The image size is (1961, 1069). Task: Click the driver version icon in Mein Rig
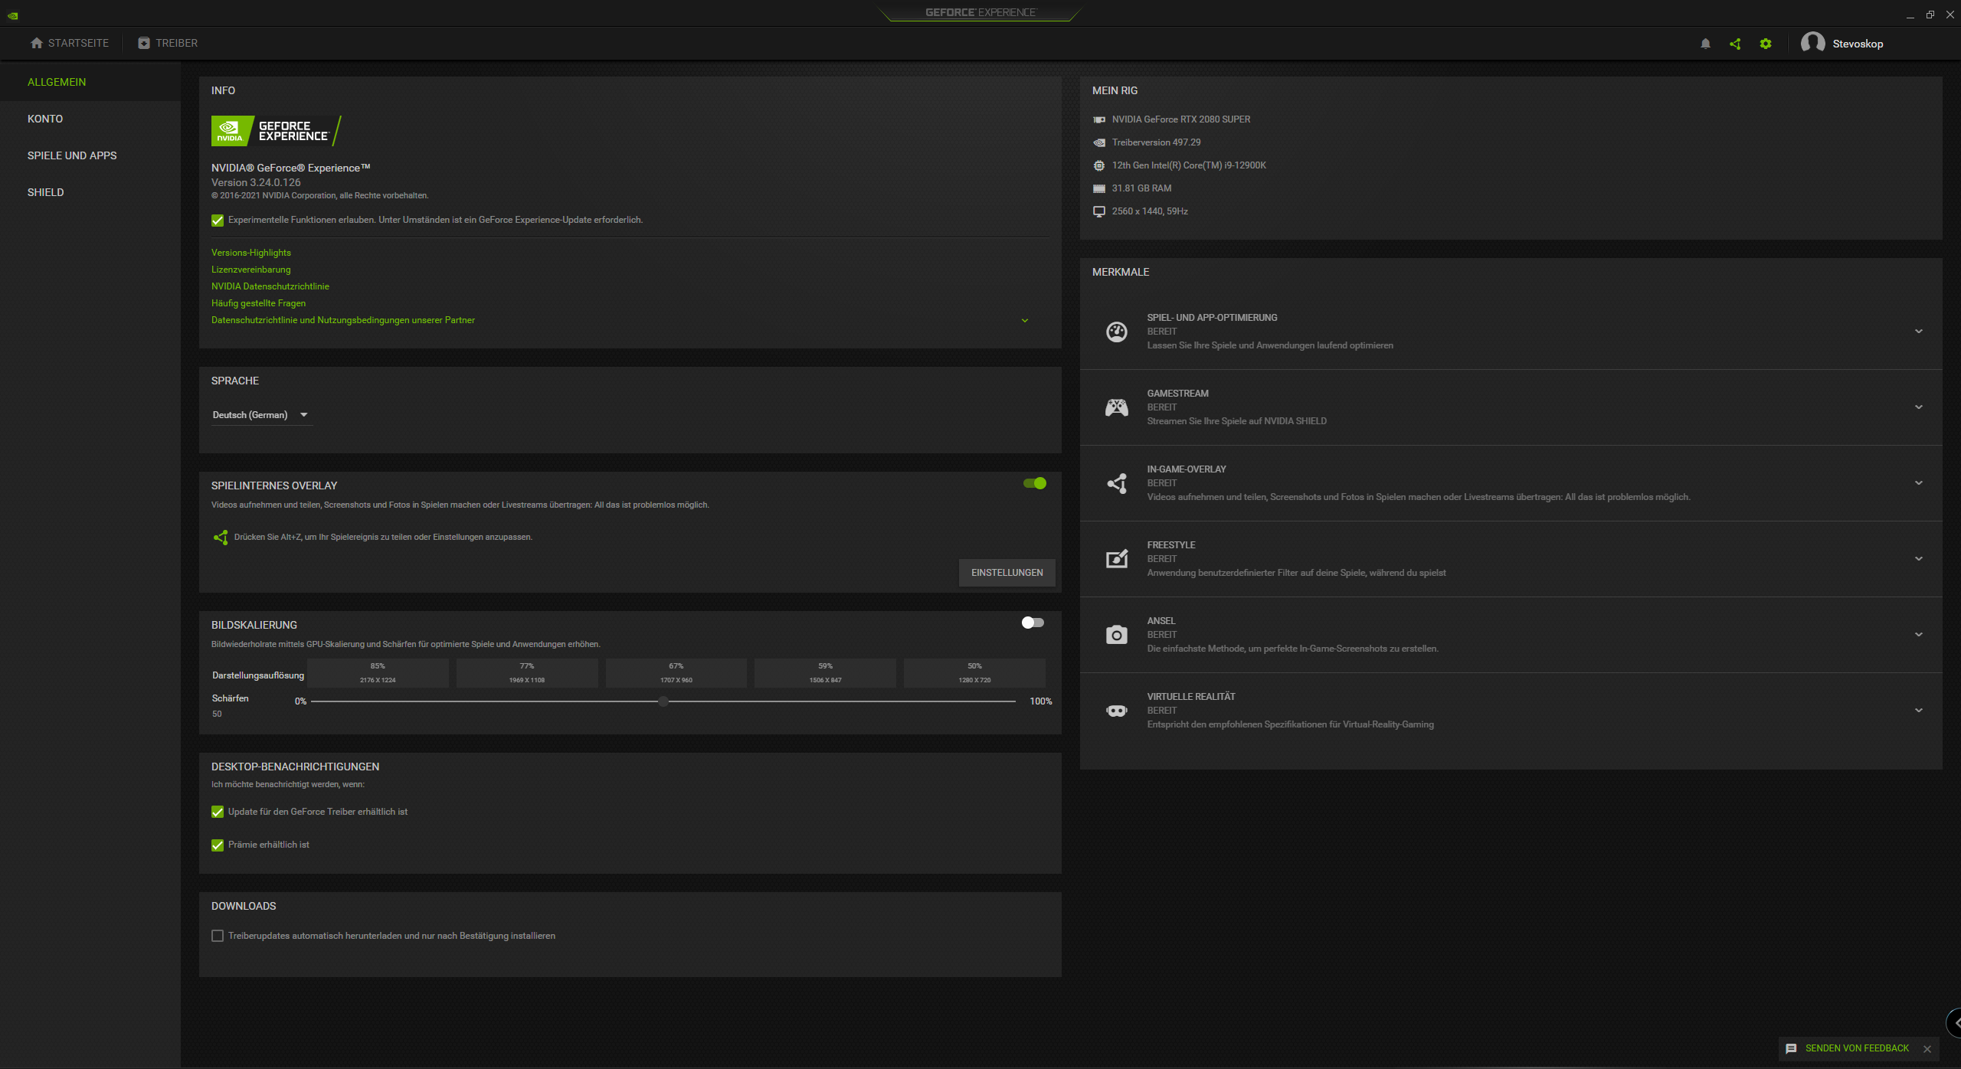[x=1099, y=142]
